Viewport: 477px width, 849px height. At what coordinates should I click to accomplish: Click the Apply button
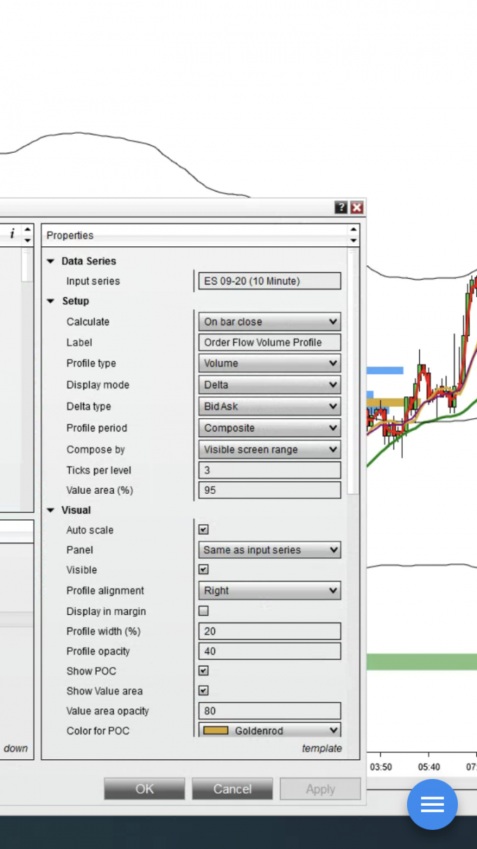pyautogui.click(x=320, y=789)
